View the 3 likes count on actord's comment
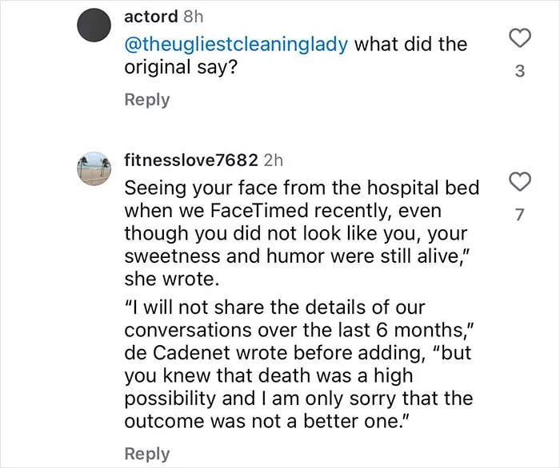560x468 pixels. click(520, 71)
